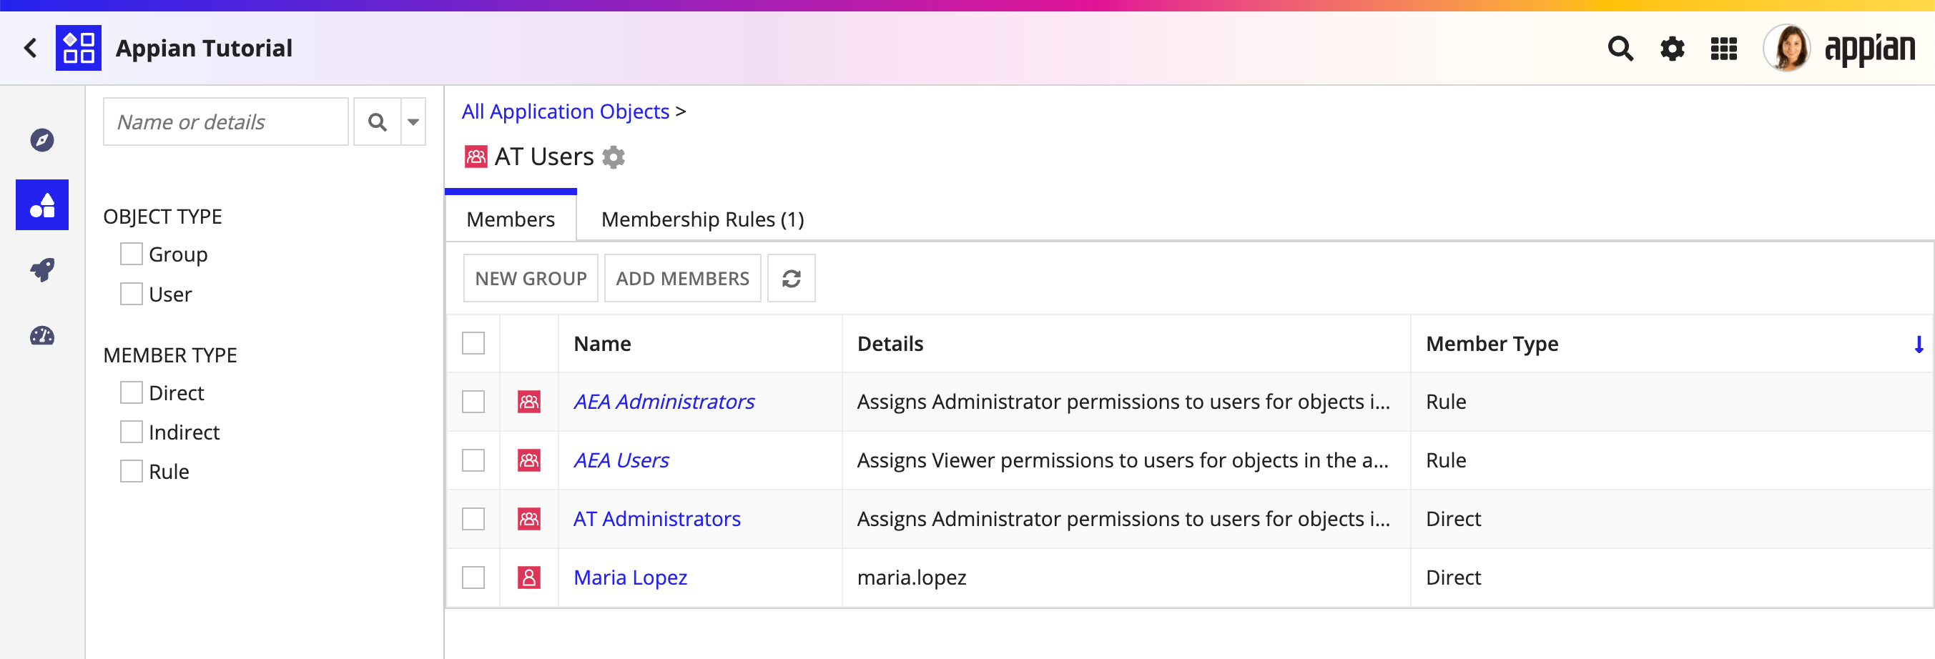Open the AT Administrators group link

pyautogui.click(x=656, y=519)
